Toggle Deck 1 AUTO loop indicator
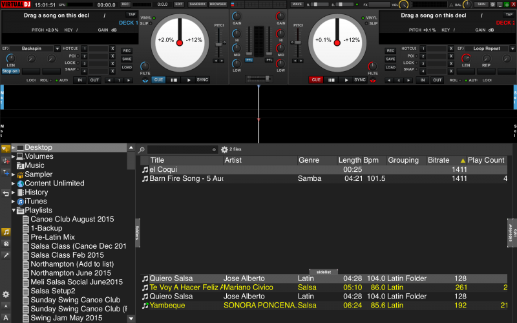 [x=61, y=80]
